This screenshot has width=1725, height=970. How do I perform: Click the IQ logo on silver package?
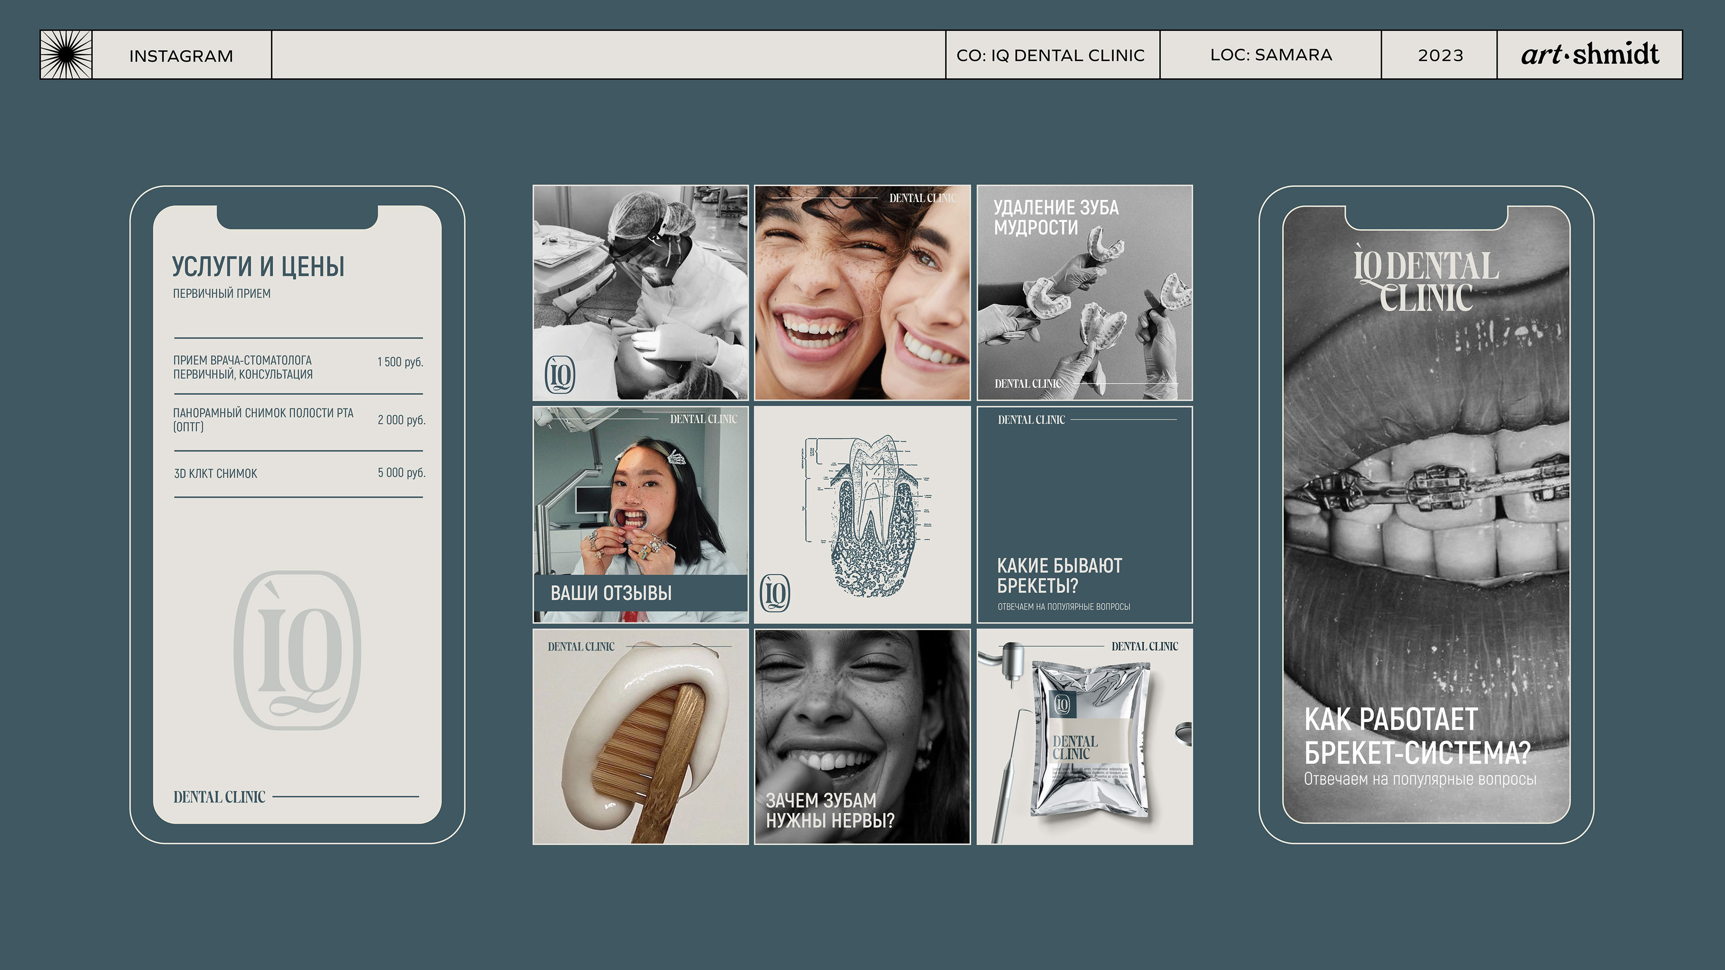tap(1062, 704)
